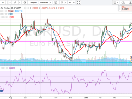Viewport: 132px width, 99px height.
Task: Hide the 1.1213 moving average eye
Action: tap(2, 17)
